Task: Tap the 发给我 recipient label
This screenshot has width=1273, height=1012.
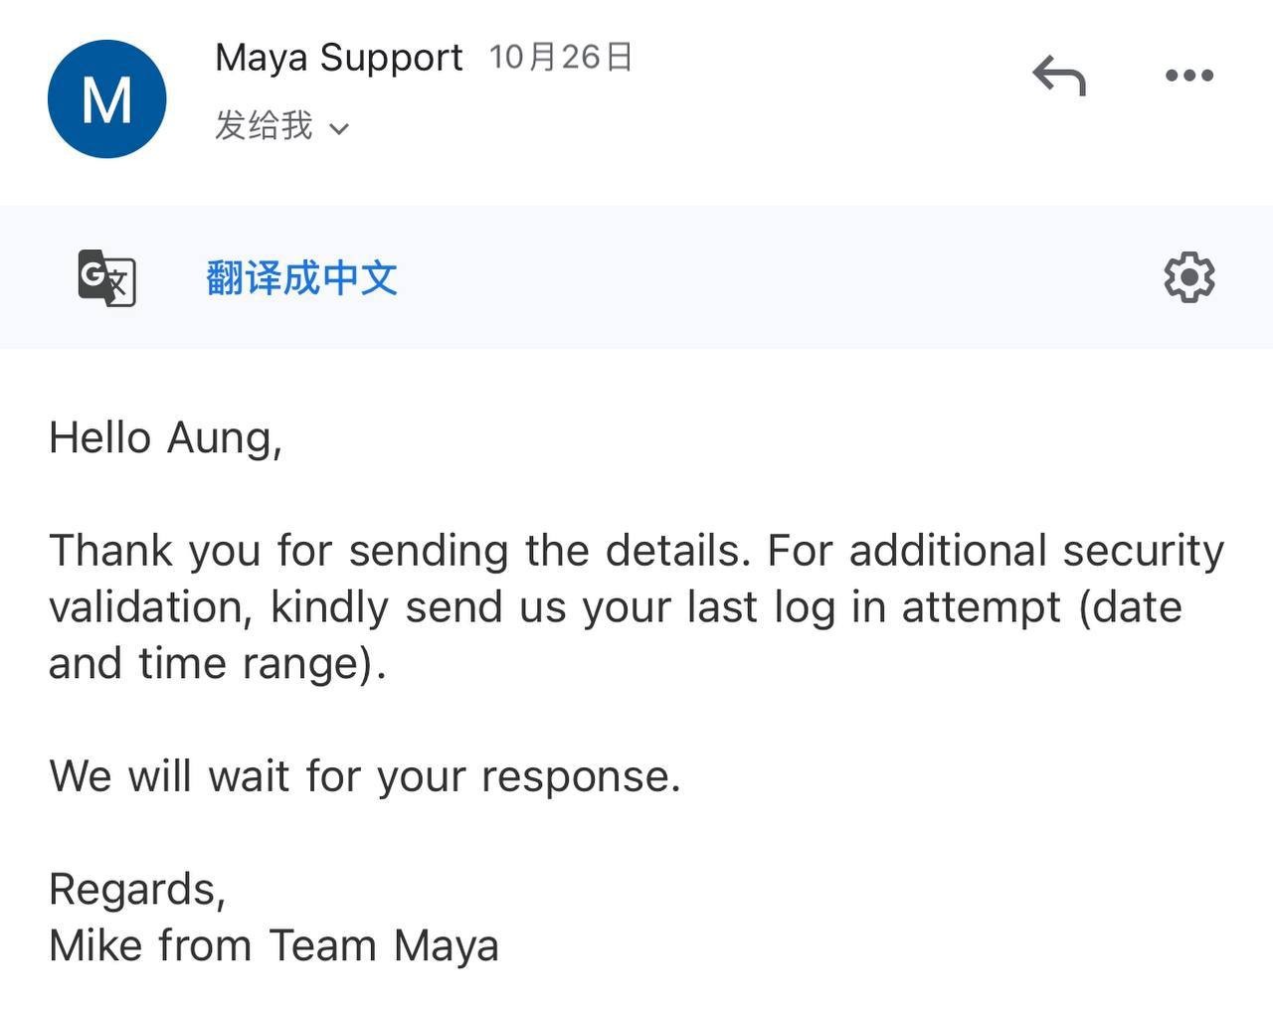Action: click(x=264, y=126)
